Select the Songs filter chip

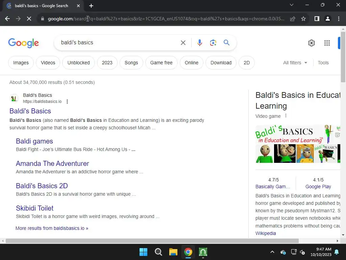[x=131, y=63]
